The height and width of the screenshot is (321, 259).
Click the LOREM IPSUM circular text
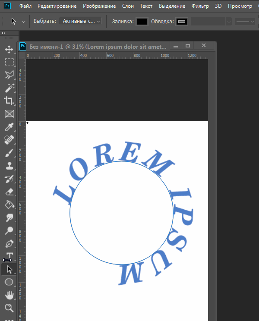123,213
